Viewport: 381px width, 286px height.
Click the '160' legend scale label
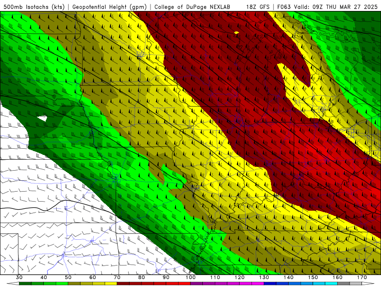pos(337,277)
